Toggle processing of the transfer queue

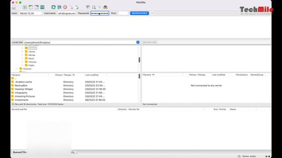click(x=59, y=7)
